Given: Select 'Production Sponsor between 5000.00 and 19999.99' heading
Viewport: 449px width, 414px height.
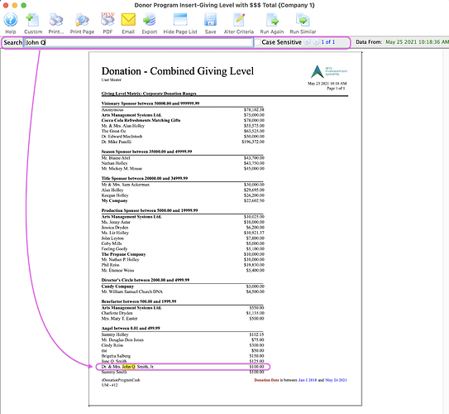Looking at the screenshot, I should pyautogui.click(x=150, y=210).
